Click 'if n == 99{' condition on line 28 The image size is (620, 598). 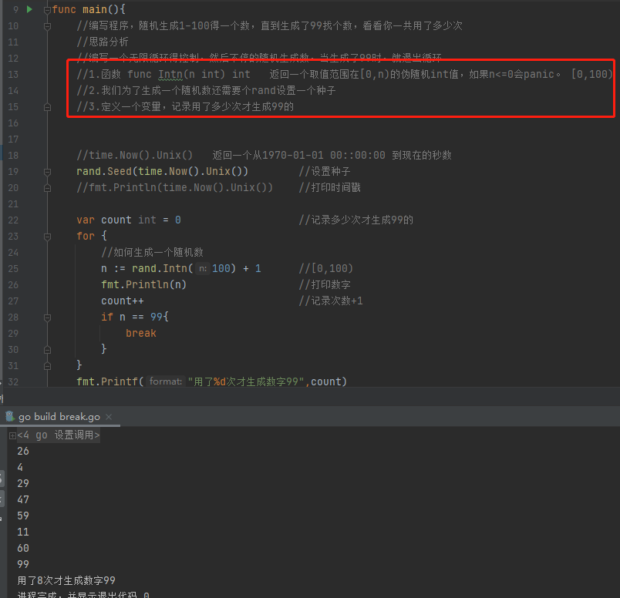pyautogui.click(x=135, y=317)
